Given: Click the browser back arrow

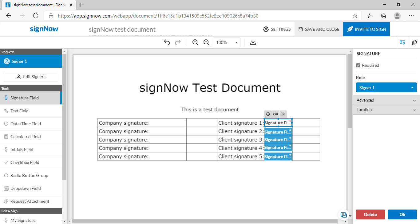Looking at the screenshot, I should tap(9, 16).
